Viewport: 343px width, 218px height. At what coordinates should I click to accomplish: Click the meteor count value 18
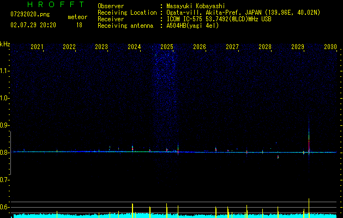click(x=79, y=25)
